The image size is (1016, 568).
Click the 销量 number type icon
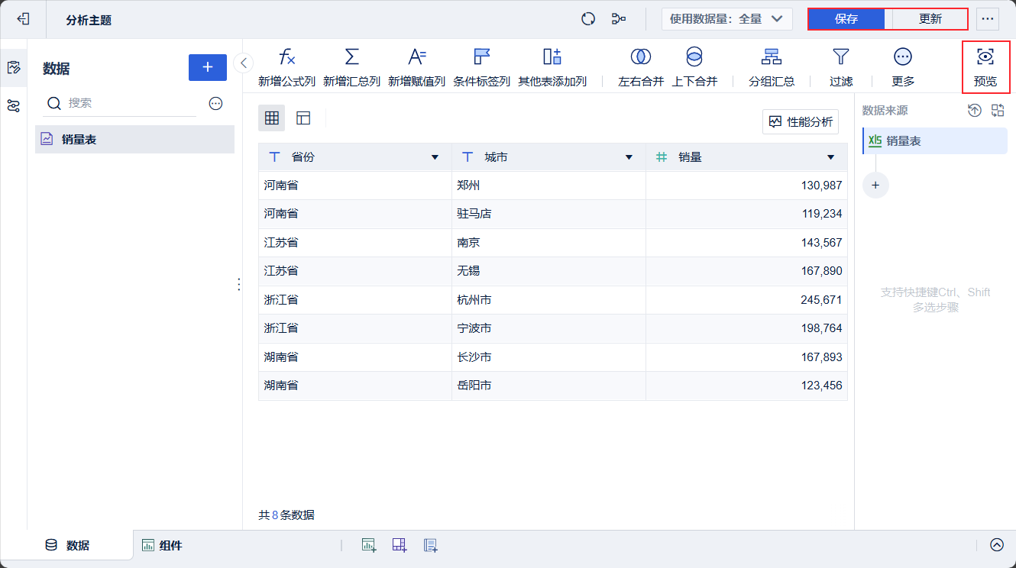pos(662,157)
